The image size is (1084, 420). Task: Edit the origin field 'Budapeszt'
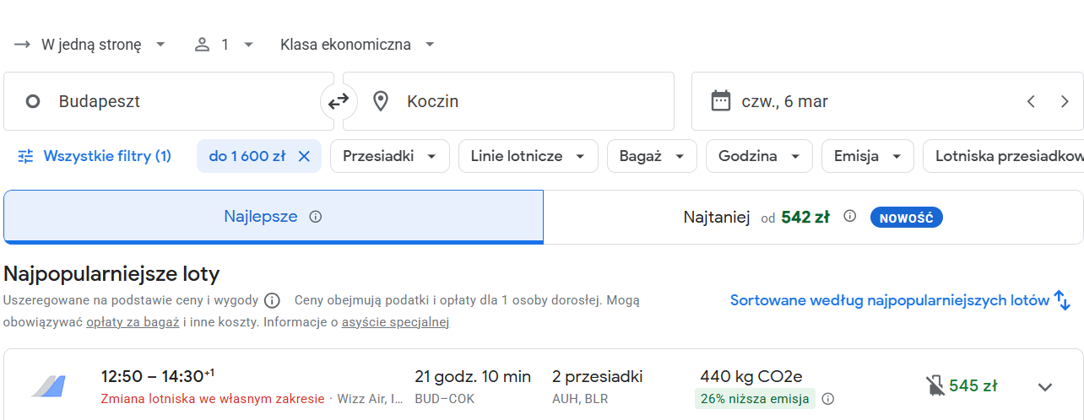[x=169, y=101]
